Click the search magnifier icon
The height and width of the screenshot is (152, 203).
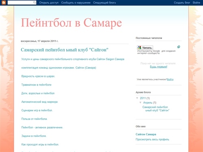click(x=35, y=2)
